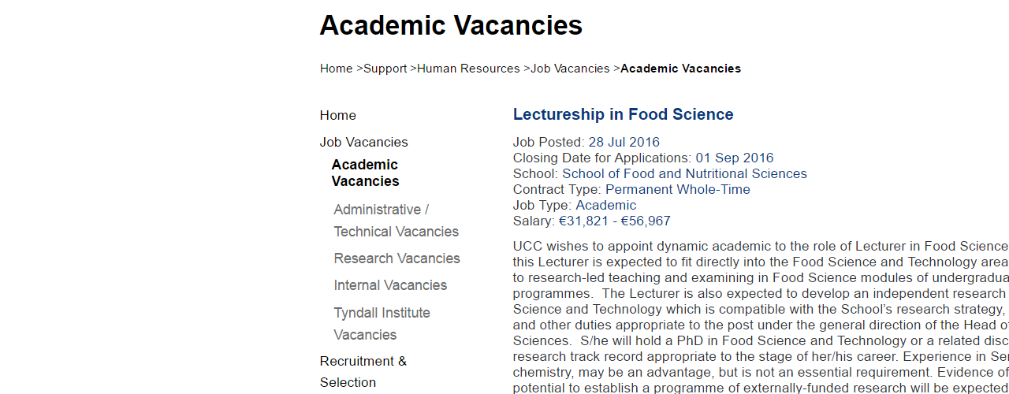1009x394 pixels.
Task: Click the Permanent Whole-Time contract type
Action: coord(678,189)
